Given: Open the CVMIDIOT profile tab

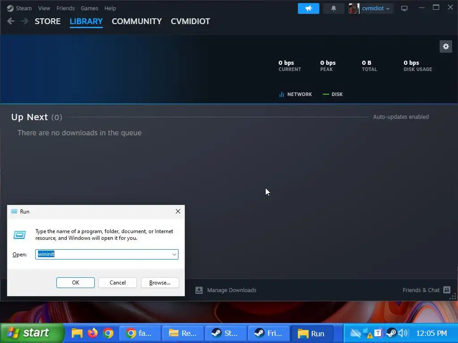Looking at the screenshot, I should 191,21.
